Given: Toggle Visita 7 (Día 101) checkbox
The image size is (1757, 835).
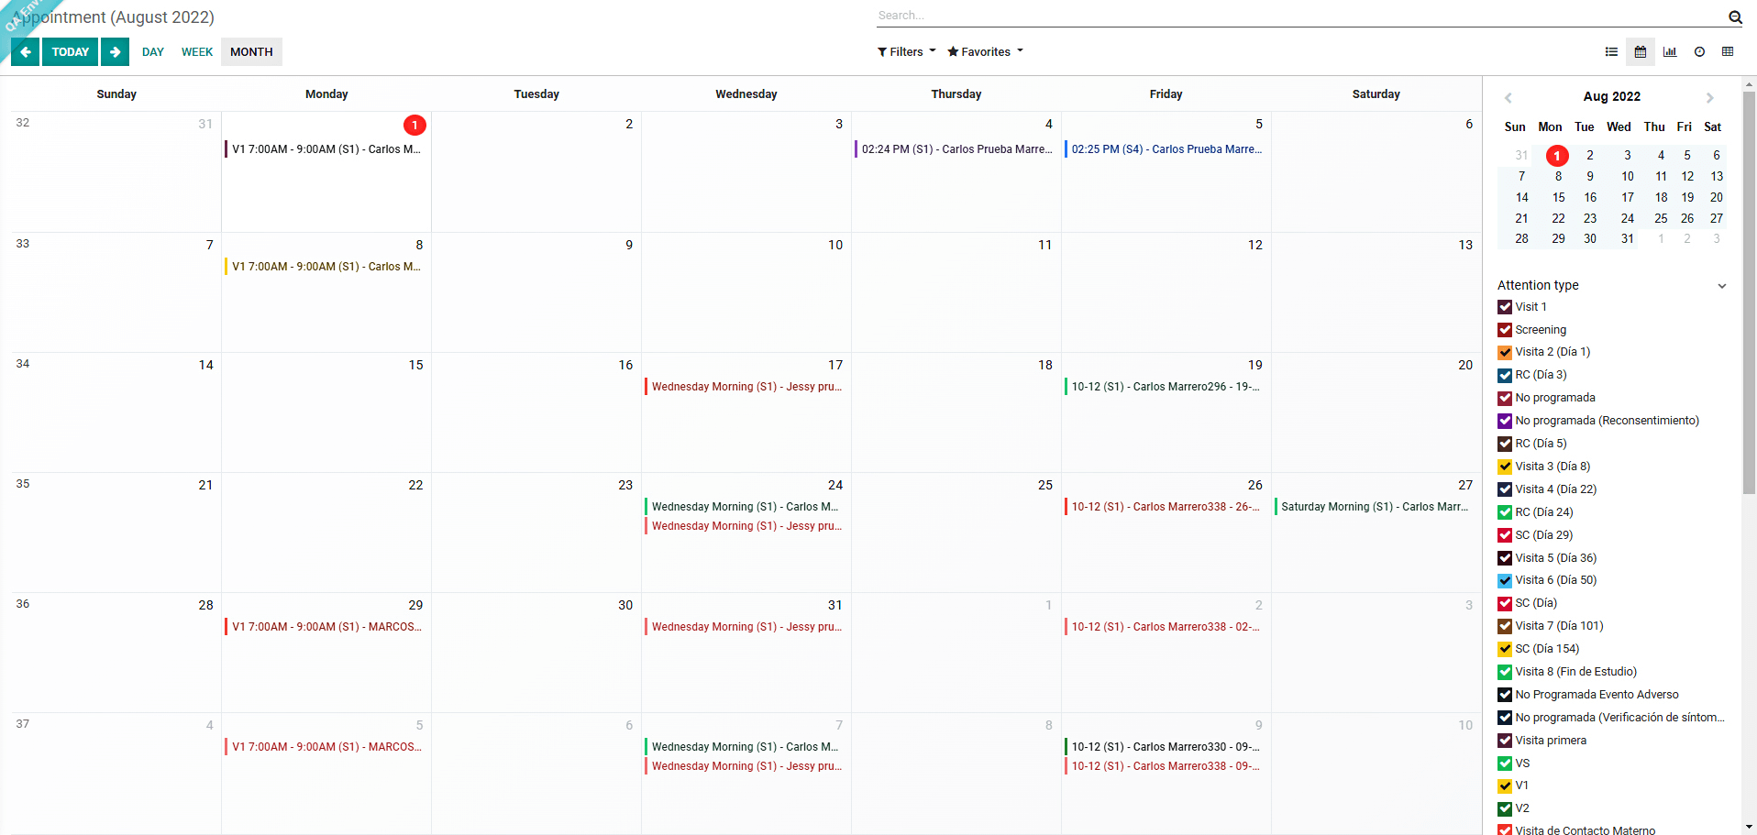Looking at the screenshot, I should [x=1505, y=626].
